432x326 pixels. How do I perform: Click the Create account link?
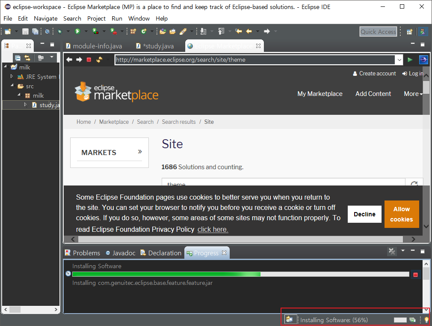click(374, 73)
